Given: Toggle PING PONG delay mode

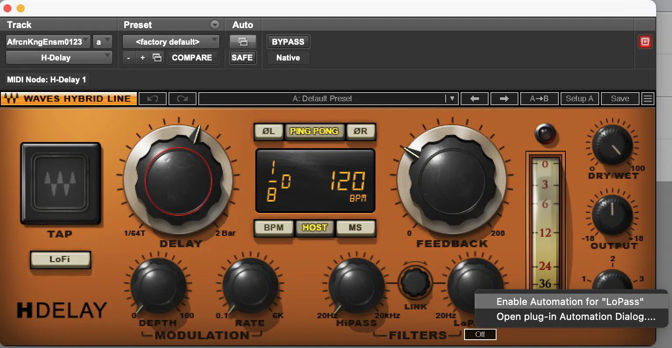Looking at the screenshot, I should click(x=315, y=131).
